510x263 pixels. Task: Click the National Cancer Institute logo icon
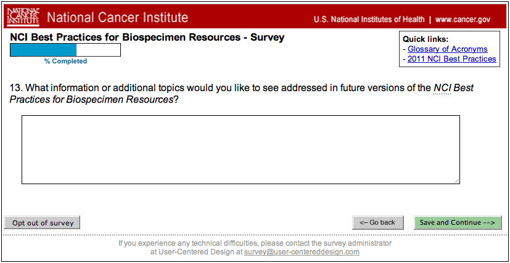pos(23,17)
